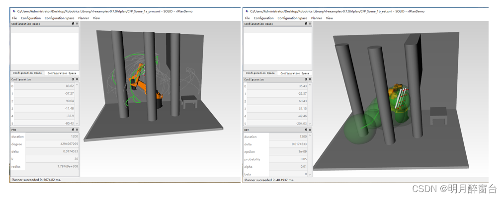This screenshot has height=198, width=504.
Task: Click the configuration list's scroll-down arrow in PRM window
Action: [x=77, y=124]
